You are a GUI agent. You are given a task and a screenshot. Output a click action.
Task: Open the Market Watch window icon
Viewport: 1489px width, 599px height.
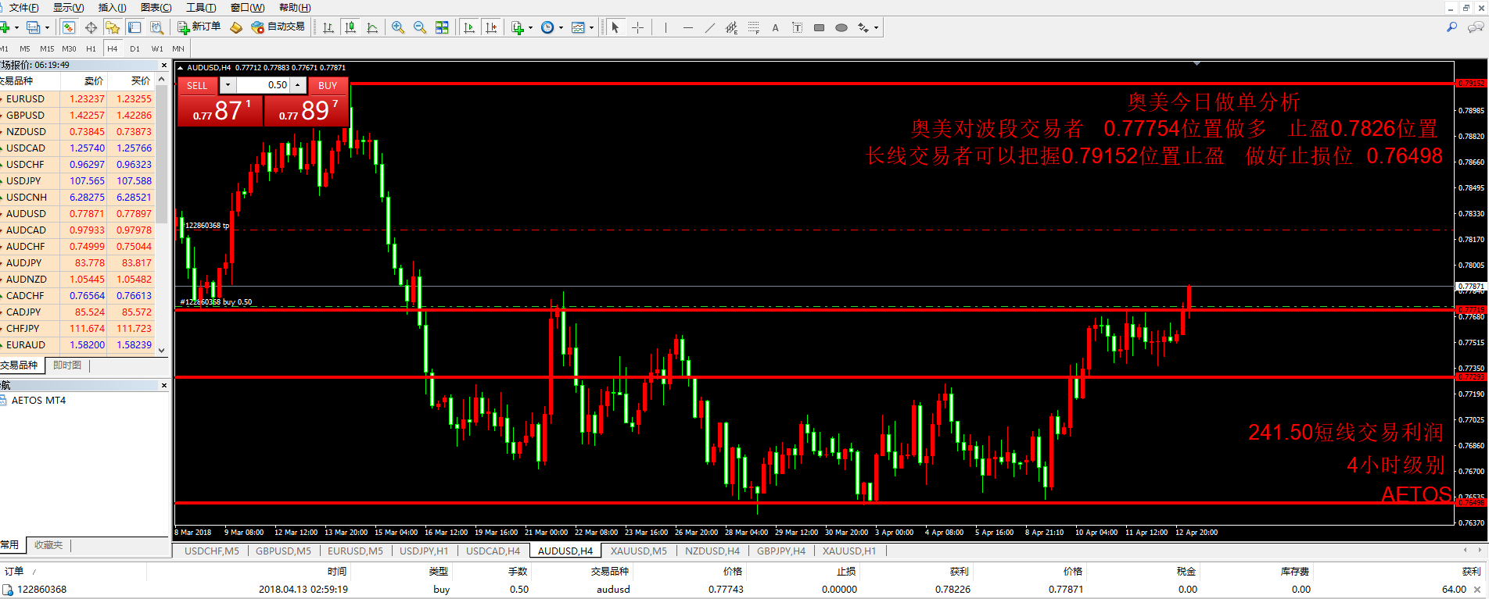pyautogui.click(x=69, y=27)
